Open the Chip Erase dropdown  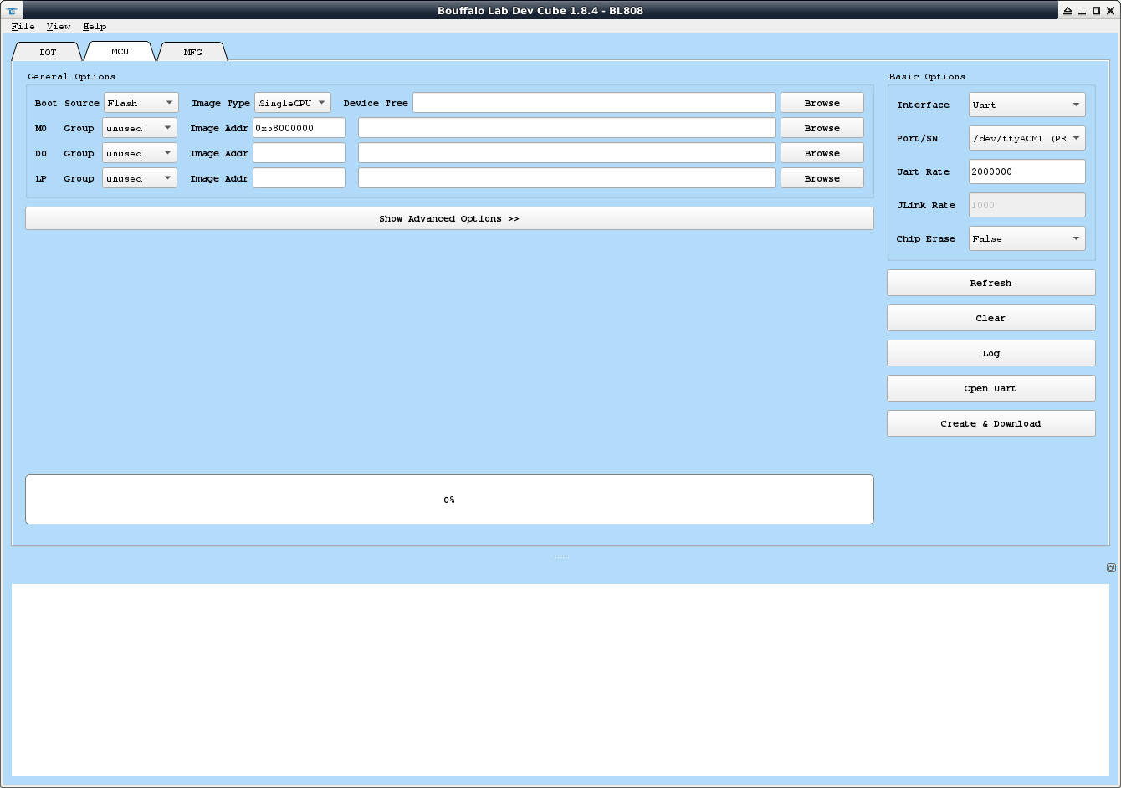click(x=1026, y=238)
